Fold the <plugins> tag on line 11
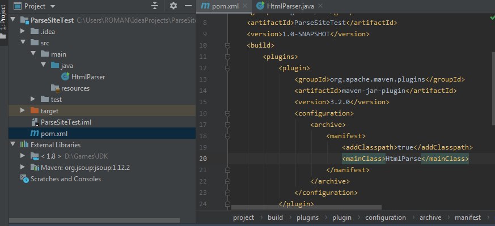This screenshot has height=226, width=495. (x=227, y=57)
